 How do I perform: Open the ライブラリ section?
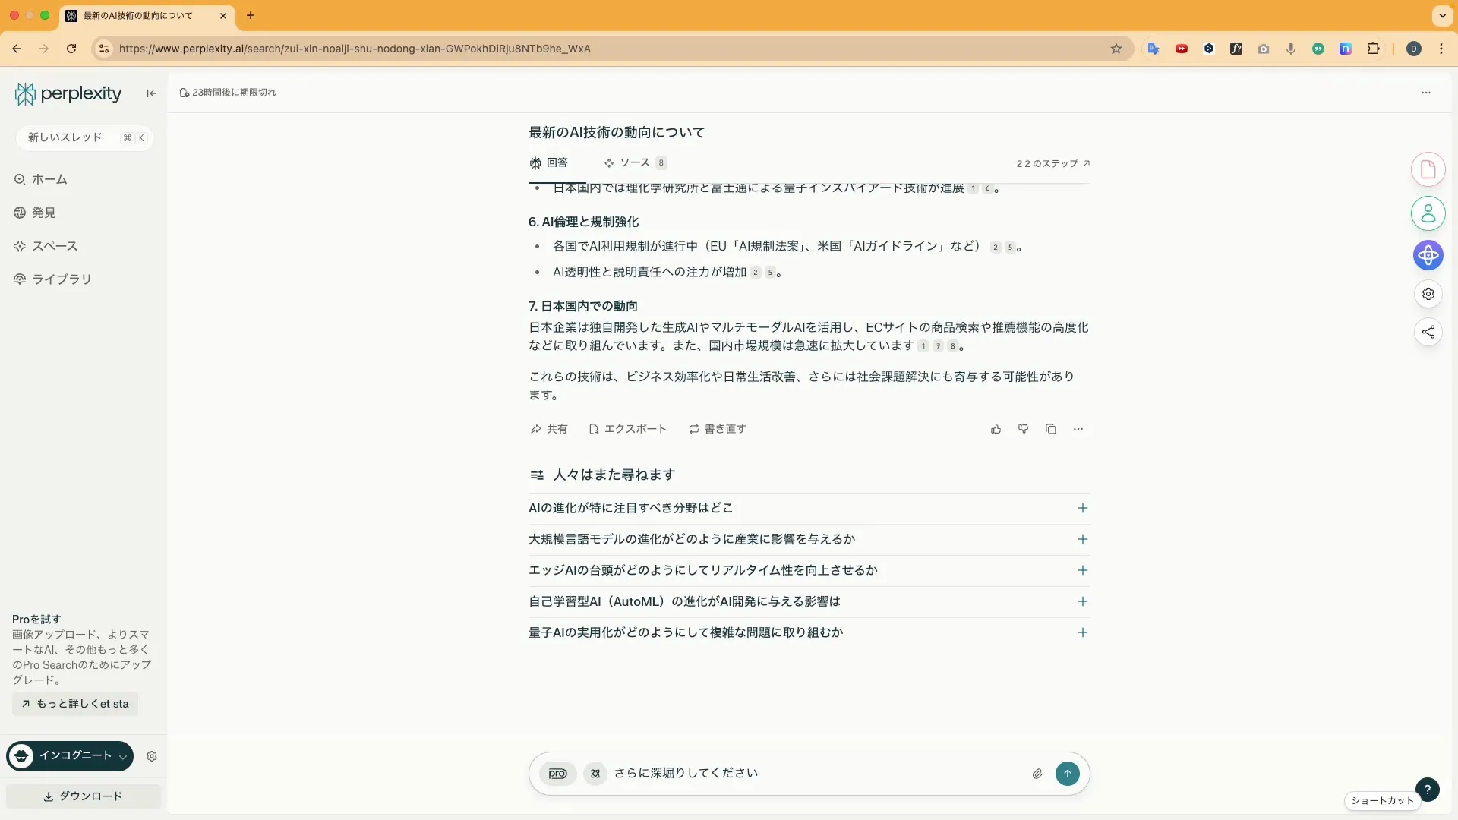point(62,279)
